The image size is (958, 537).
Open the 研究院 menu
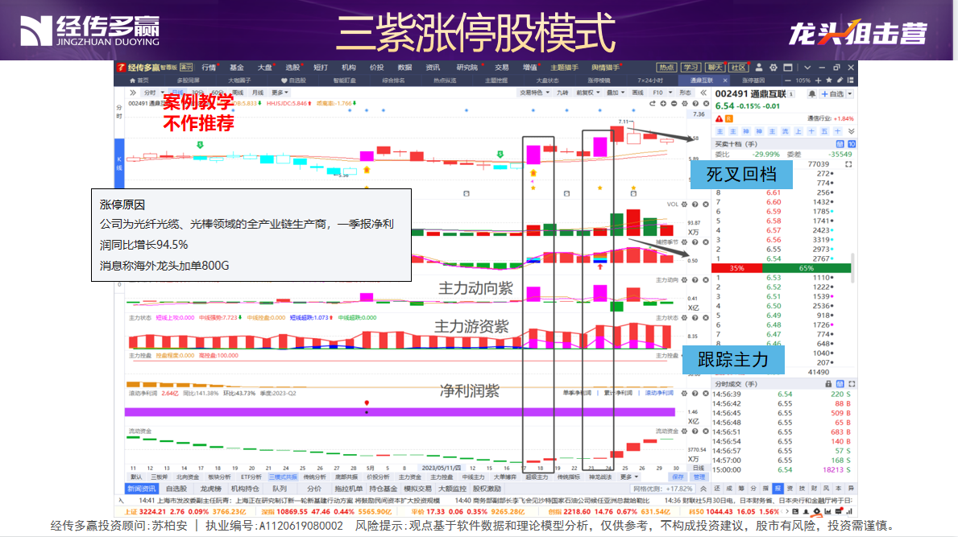(x=467, y=68)
